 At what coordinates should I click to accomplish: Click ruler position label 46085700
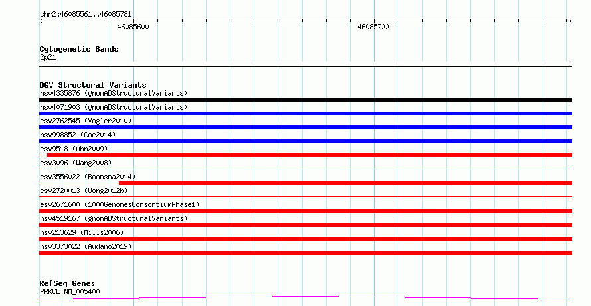tap(373, 27)
